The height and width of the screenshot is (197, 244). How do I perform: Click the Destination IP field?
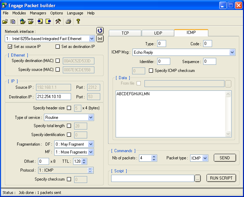54,97
